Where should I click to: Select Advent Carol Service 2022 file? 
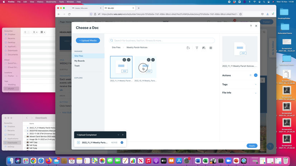click(41, 136)
